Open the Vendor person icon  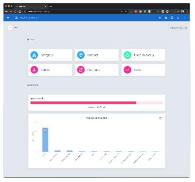pos(34,70)
